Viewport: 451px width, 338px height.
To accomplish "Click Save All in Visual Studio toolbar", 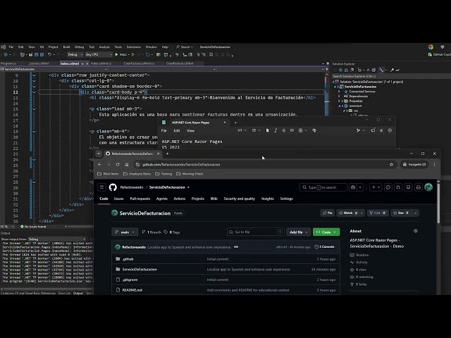I will [x=42, y=54].
